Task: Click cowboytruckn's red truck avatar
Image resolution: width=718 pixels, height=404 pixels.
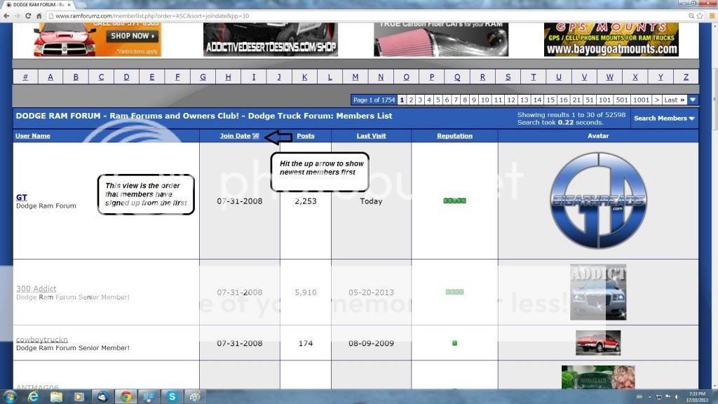Action: (598, 342)
